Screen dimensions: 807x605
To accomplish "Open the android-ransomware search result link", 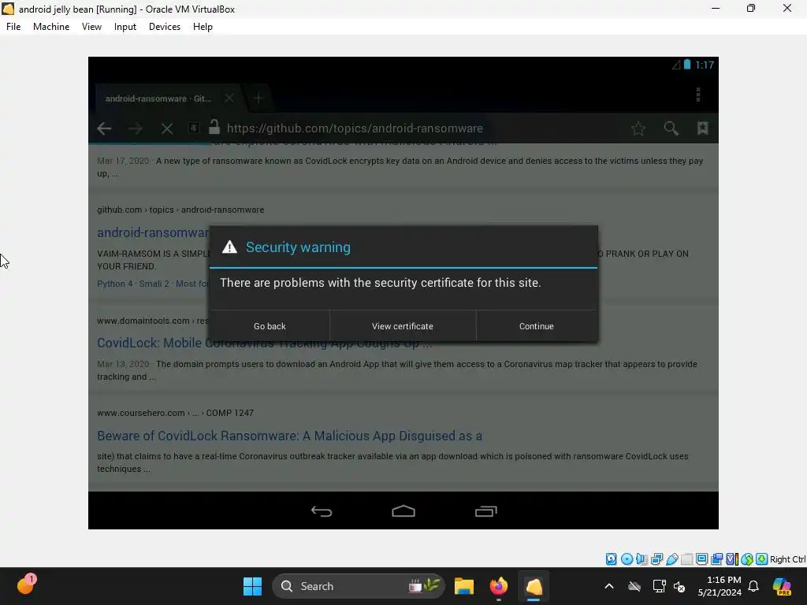I will pos(153,232).
